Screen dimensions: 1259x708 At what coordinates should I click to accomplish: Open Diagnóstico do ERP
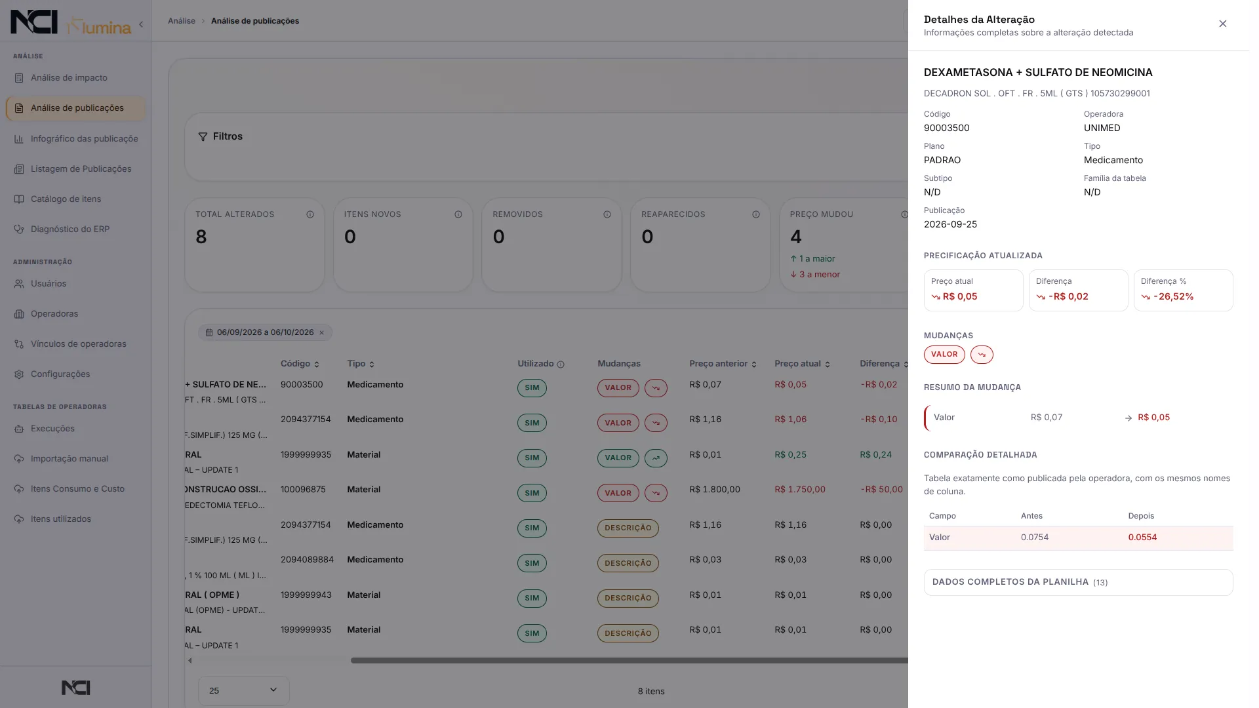(x=75, y=229)
